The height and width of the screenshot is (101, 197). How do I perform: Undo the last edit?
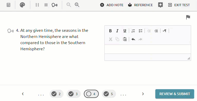133,39
